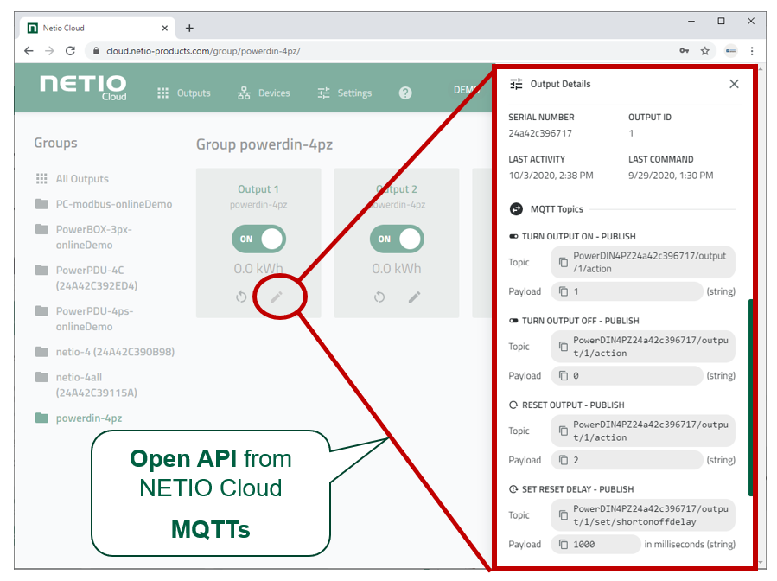777x581 pixels.
Task: Click the saved passwords key icon
Action: point(684,50)
